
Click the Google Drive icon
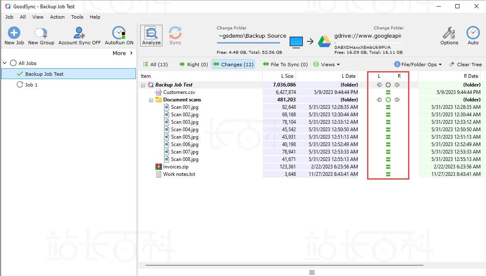coord(324,41)
